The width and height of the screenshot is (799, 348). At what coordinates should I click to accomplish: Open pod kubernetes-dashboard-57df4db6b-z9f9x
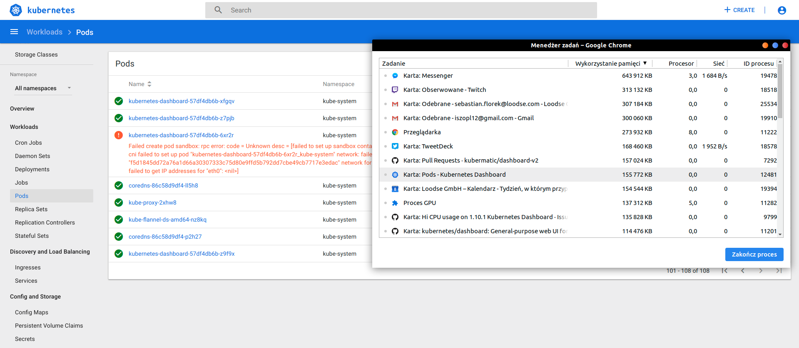(182, 254)
